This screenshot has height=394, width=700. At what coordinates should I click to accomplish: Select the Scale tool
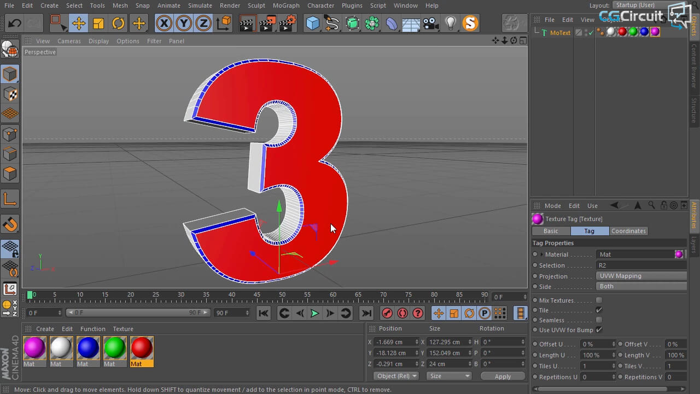click(x=98, y=23)
